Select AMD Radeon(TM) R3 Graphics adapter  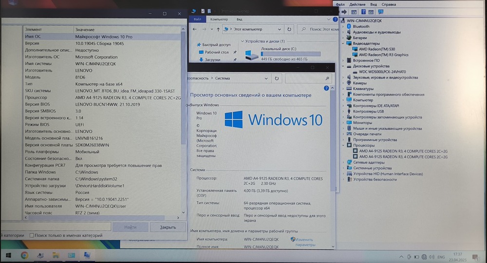click(384, 55)
